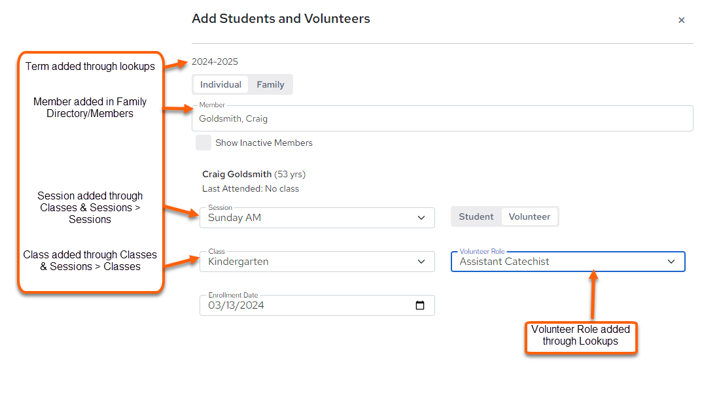This screenshot has height=412, width=702.
Task: Click the Last Attended: No class text
Action: click(251, 189)
